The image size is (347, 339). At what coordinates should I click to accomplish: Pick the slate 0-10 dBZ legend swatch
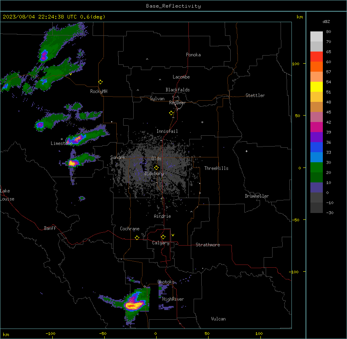click(x=316, y=188)
